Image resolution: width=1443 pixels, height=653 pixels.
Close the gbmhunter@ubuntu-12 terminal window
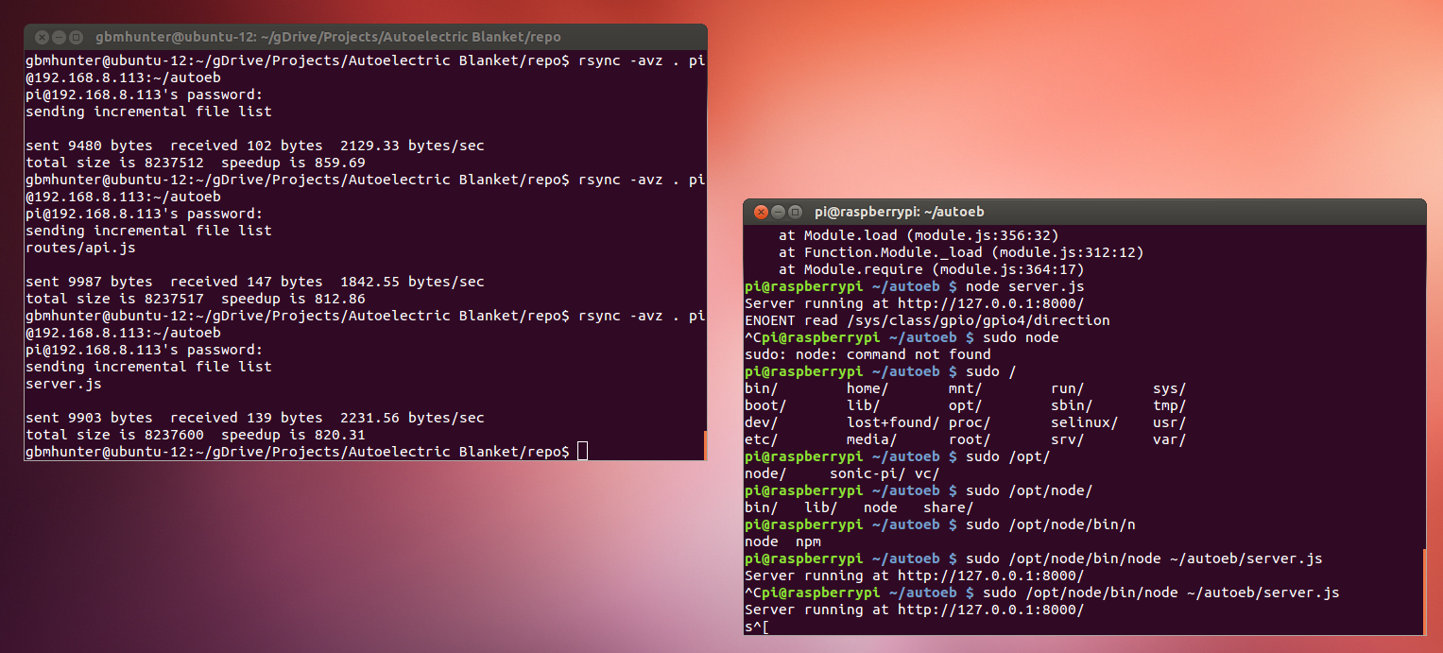coord(42,38)
